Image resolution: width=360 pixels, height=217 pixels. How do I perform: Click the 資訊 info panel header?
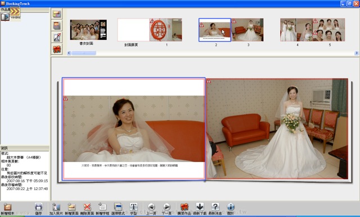coord(25,148)
